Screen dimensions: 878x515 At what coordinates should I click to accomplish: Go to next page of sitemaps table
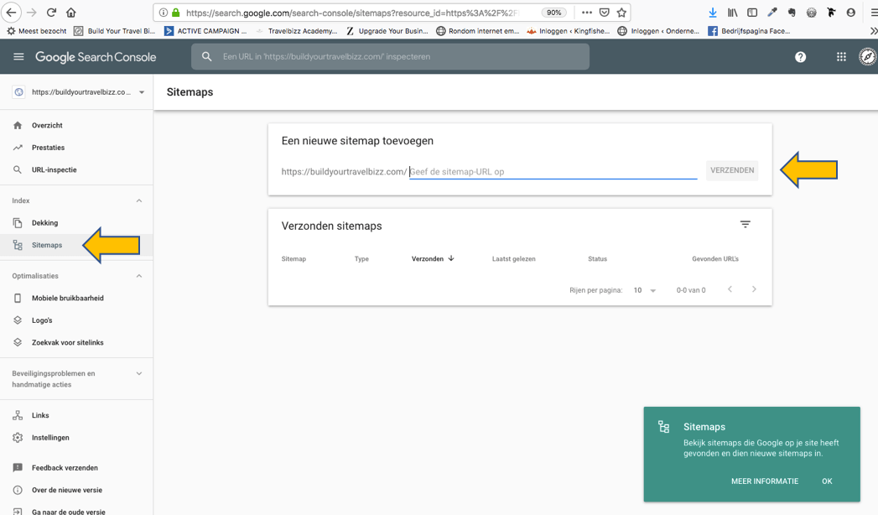pyautogui.click(x=754, y=289)
